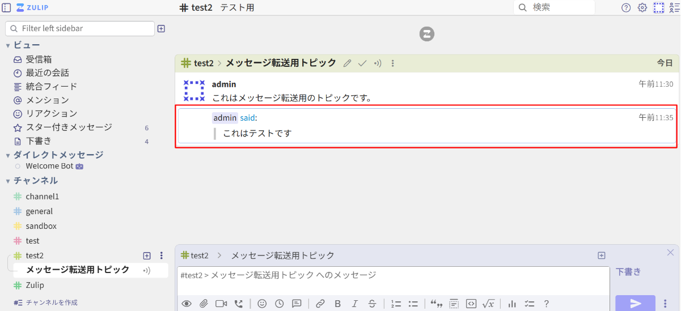Open topic three-dot menu in header
This screenshot has width=681, height=311.
tap(392, 63)
